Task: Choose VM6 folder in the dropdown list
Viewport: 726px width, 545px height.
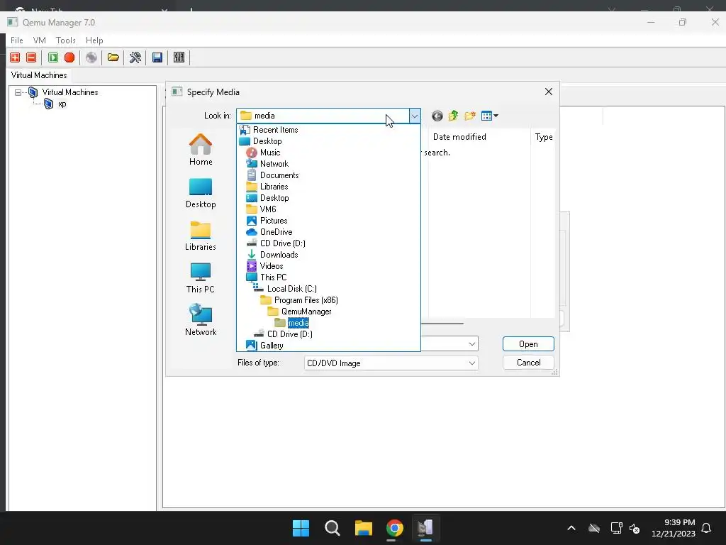Action: point(267,209)
